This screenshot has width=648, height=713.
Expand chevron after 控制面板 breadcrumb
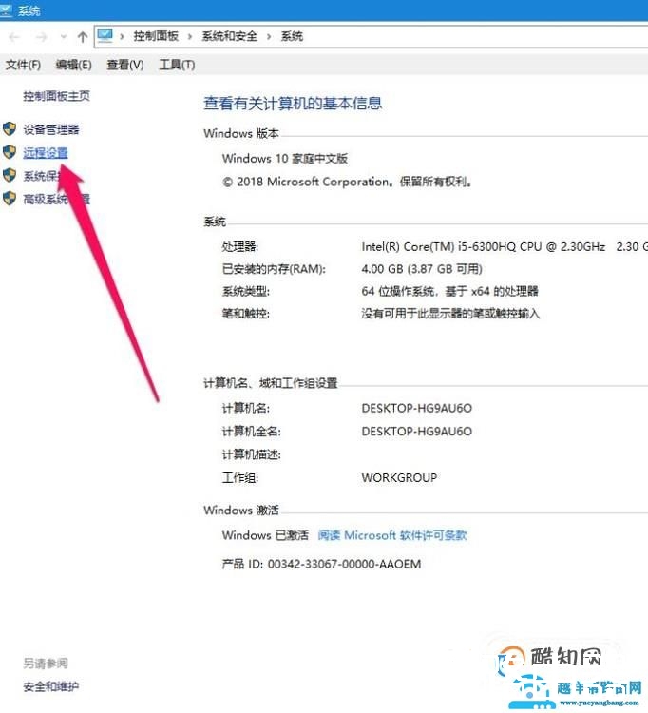coord(189,36)
